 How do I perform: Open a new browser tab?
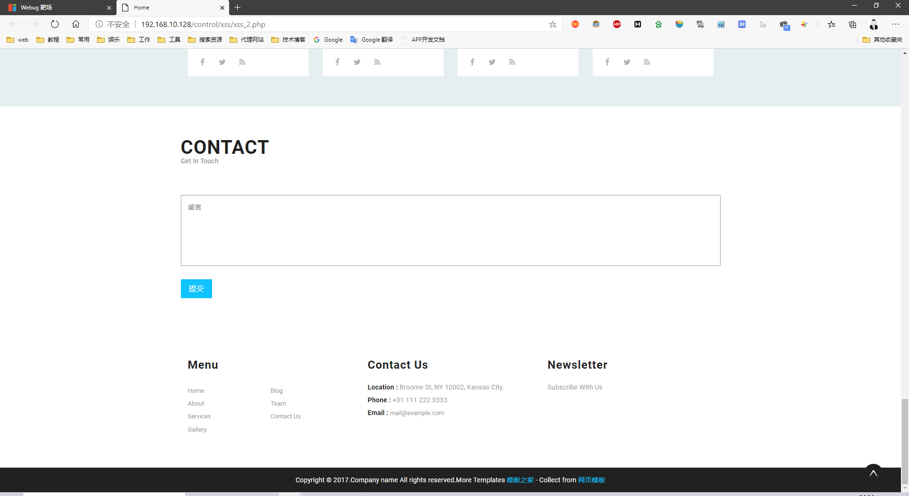coord(238,8)
